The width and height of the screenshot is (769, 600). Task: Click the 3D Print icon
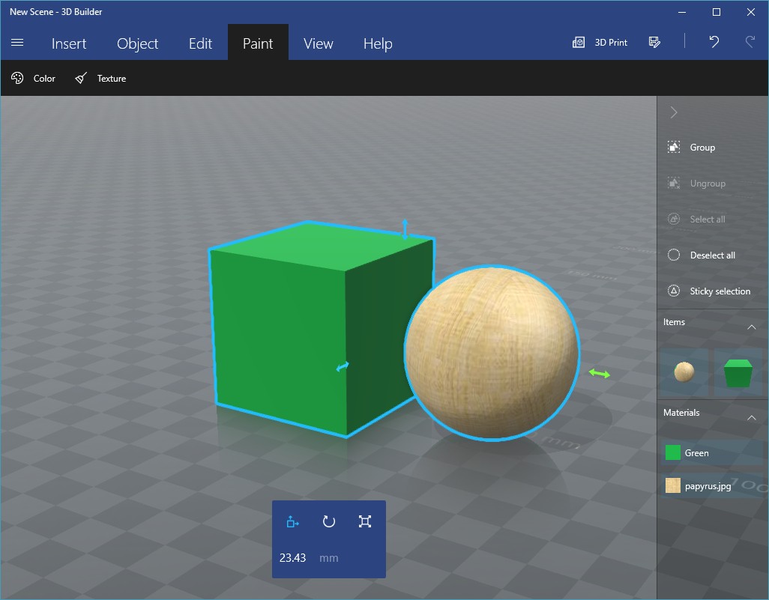[579, 43]
